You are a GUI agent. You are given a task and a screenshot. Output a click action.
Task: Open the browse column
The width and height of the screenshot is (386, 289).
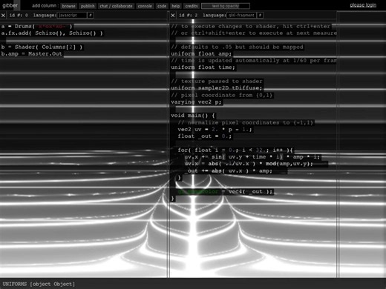pyautogui.click(x=68, y=6)
